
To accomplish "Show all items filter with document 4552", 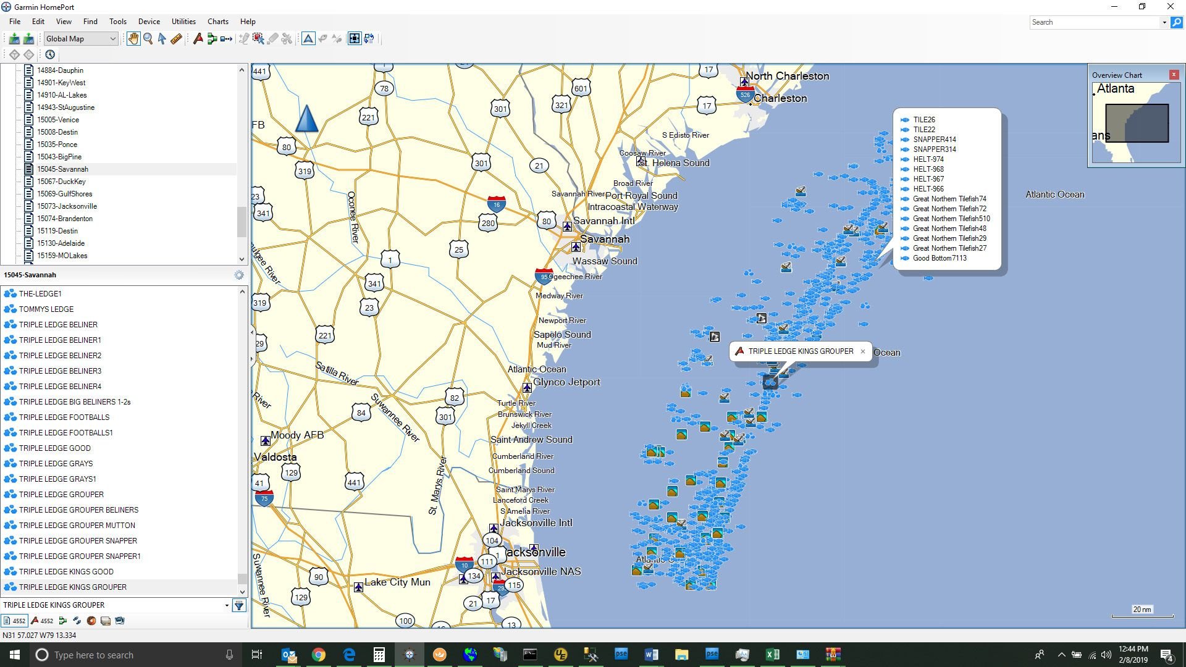I will [x=15, y=621].
